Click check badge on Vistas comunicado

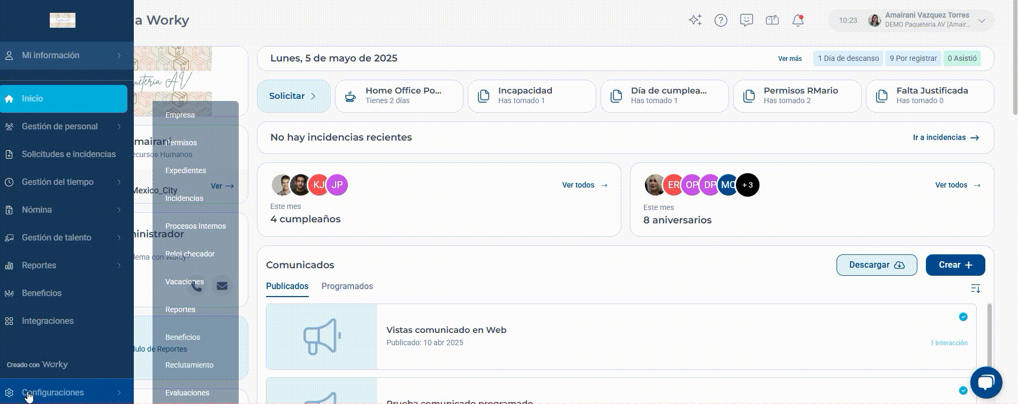click(x=963, y=317)
